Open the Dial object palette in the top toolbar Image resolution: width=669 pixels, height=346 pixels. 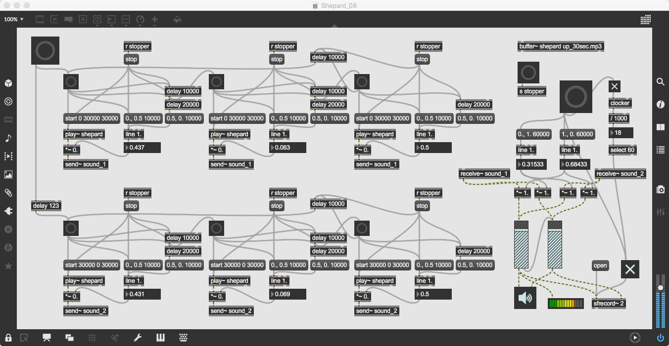[141, 20]
